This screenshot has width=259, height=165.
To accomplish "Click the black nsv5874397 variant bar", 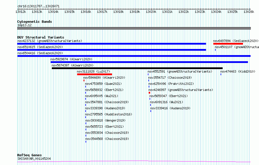I will (137, 68).
